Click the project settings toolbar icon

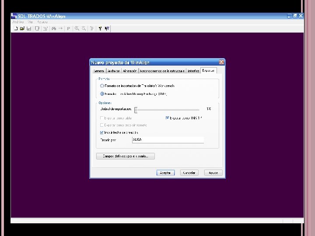45,28
